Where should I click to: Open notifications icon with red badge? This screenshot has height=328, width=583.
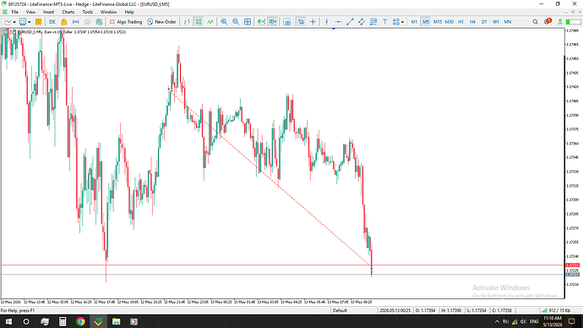click(x=548, y=22)
